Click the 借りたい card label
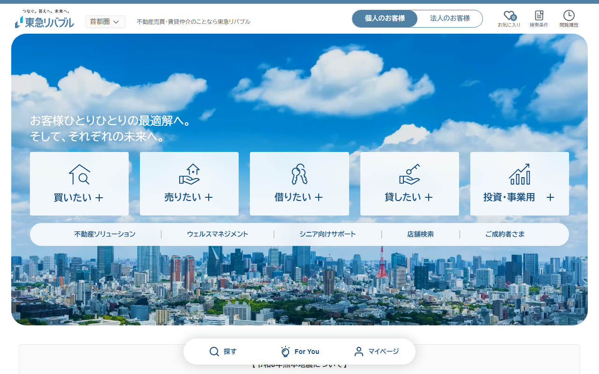The height and width of the screenshot is (374, 599). click(x=292, y=198)
